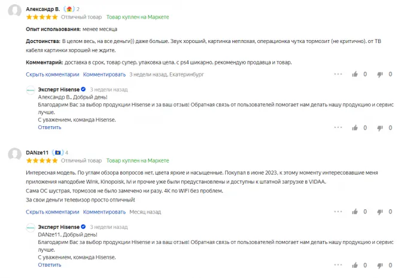Thumbs down first Эксперт Hisense reply
407x278 pixels.
click(x=379, y=127)
